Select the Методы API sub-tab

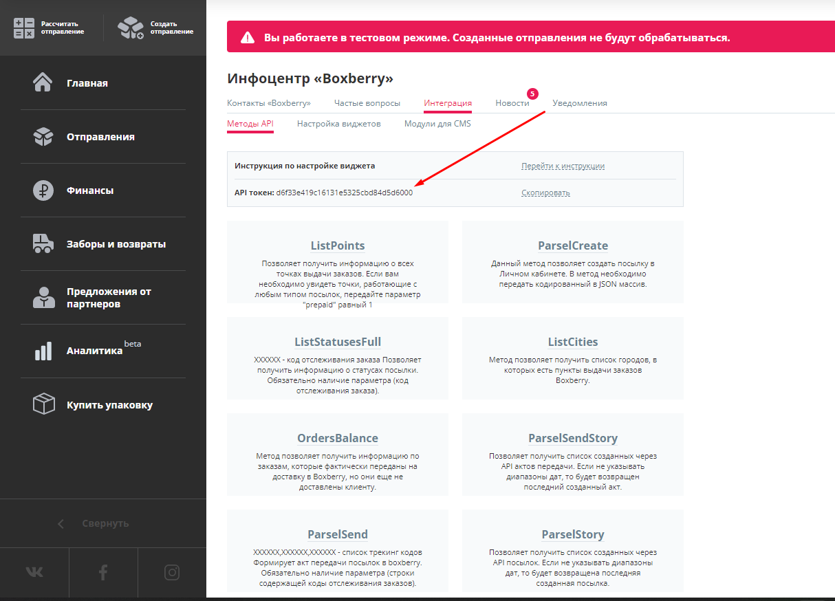pyautogui.click(x=250, y=124)
